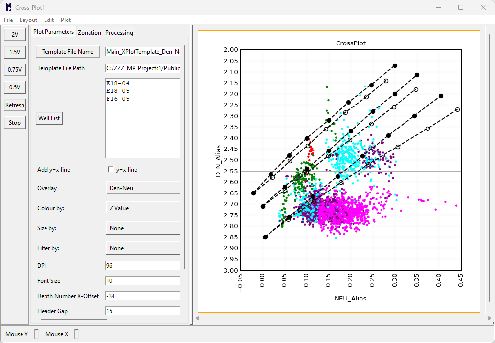Click the Template File Path label
The image size is (495, 343).
(x=61, y=68)
